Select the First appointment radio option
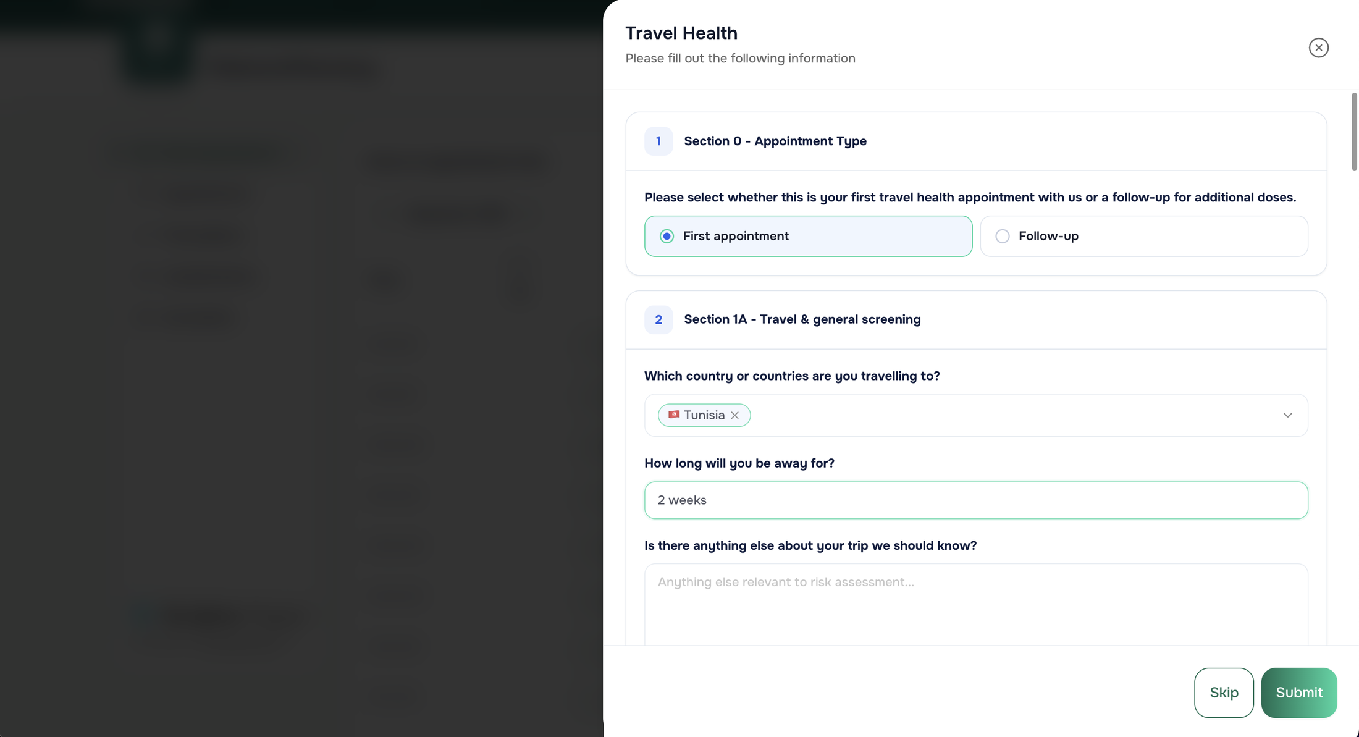 click(808, 236)
